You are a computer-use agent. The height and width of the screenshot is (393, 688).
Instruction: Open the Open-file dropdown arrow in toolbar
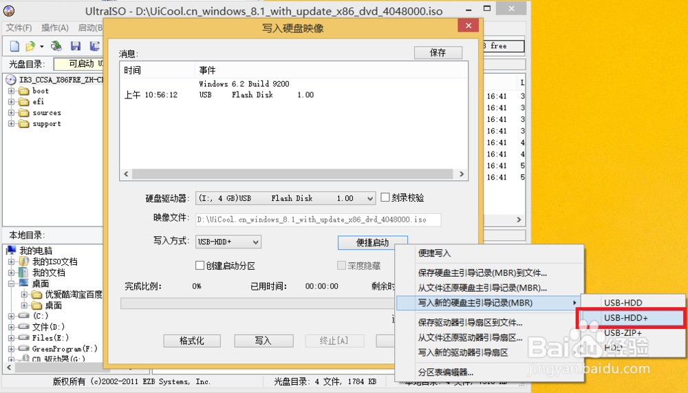tap(42, 46)
